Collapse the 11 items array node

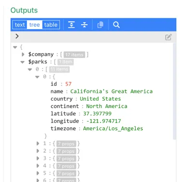coord(30,69)
